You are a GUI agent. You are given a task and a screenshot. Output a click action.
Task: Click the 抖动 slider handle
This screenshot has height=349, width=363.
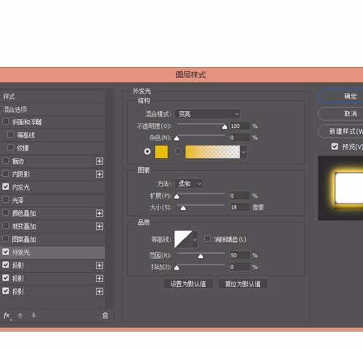[177, 268]
